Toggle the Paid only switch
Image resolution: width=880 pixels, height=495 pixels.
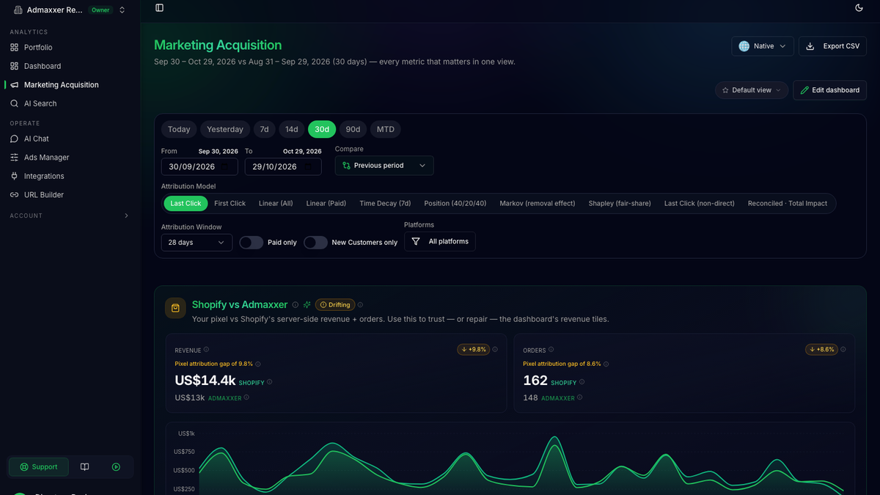click(252, 242)
